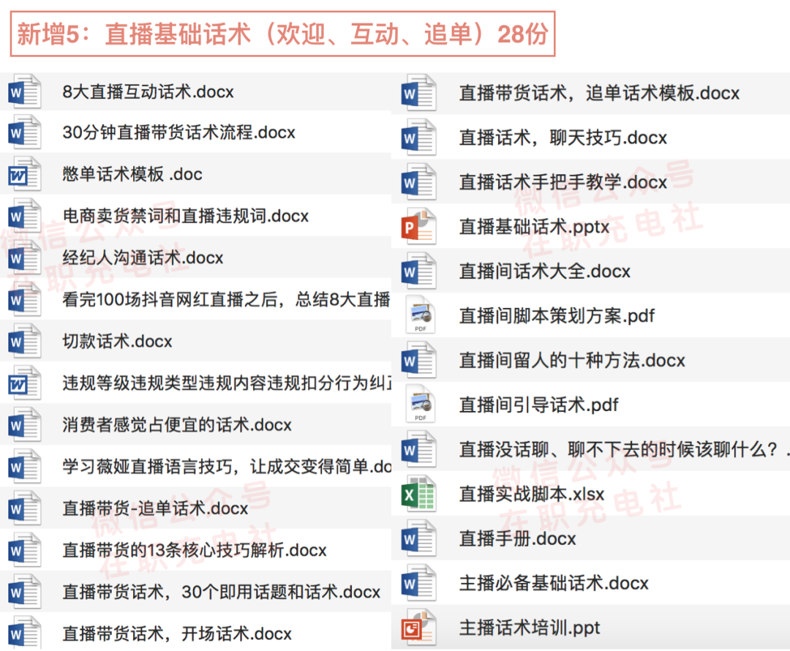This screenshot has height=651, width=790.
Task: Open 直播带货-追单话术.docx
Action: pos(156,508)
